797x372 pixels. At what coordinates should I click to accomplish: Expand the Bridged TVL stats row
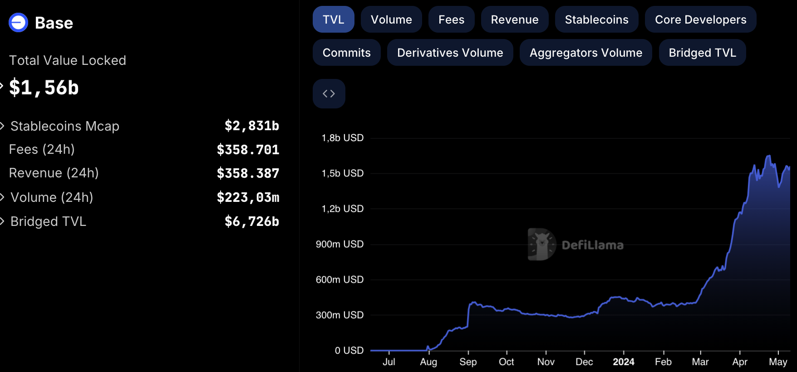click(2, 221)
